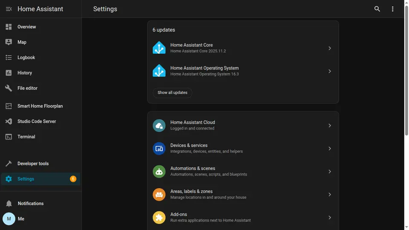Click 'Smart Home Floorplan' label
This screenshot has width=409, height=230.
[x=40, y=106]
